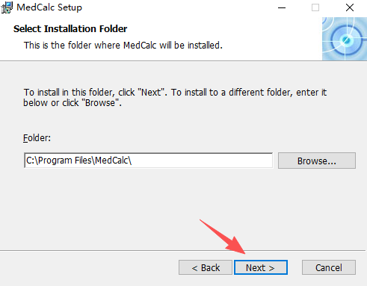
Task: Click the greyed-out maximize button
Action: pos(315,7)
